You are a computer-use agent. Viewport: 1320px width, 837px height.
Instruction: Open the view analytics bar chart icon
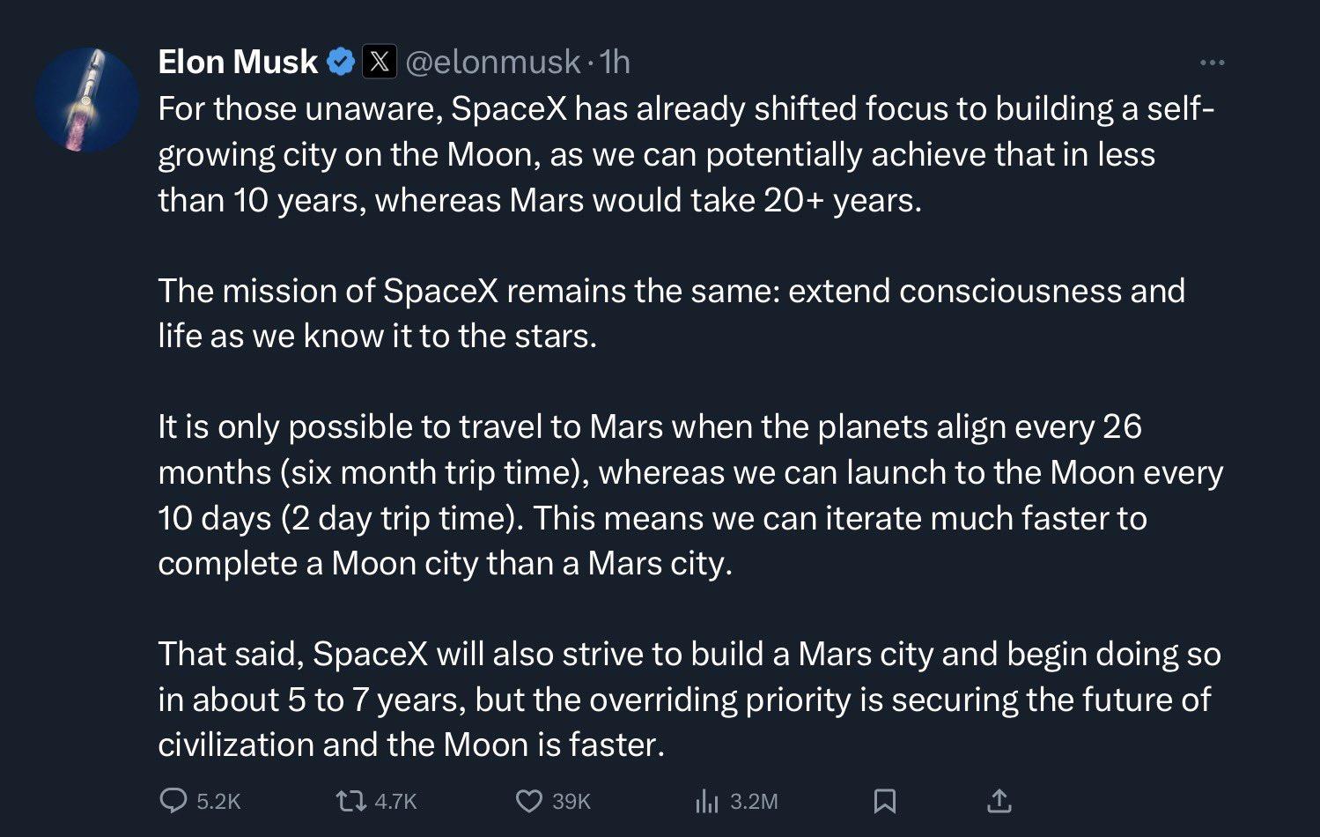707,801
